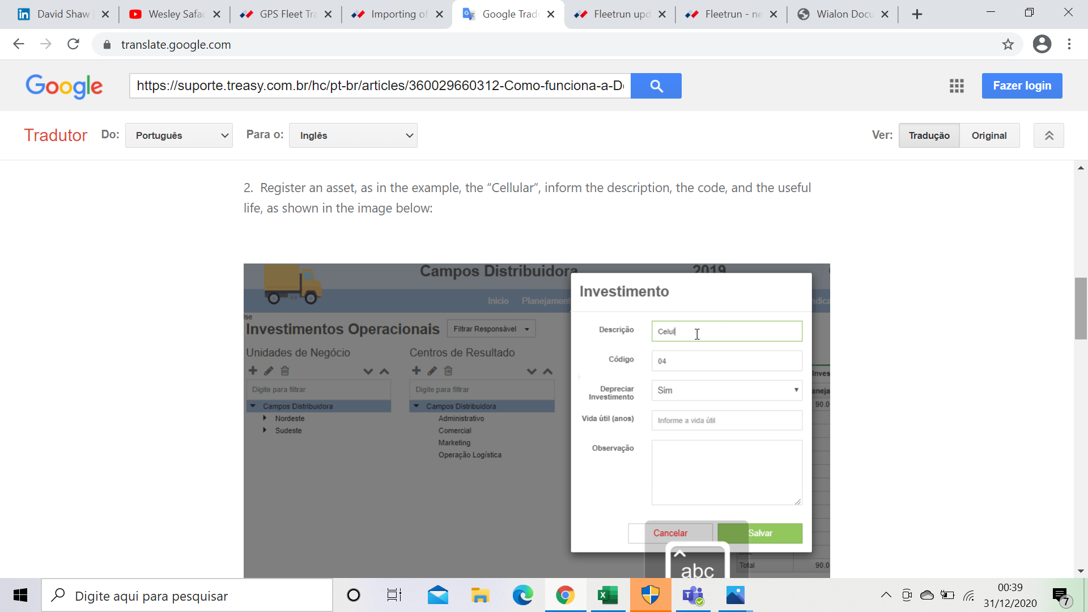1088x612 pixels.
Task: Collapse translator header with double chevron
Action: click(1048, 135)
